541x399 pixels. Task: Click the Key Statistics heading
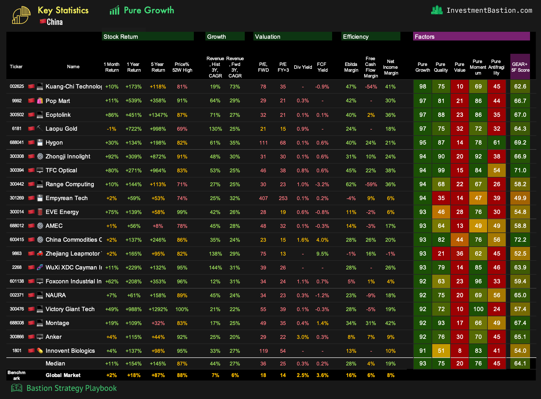(x=63, y=10)
